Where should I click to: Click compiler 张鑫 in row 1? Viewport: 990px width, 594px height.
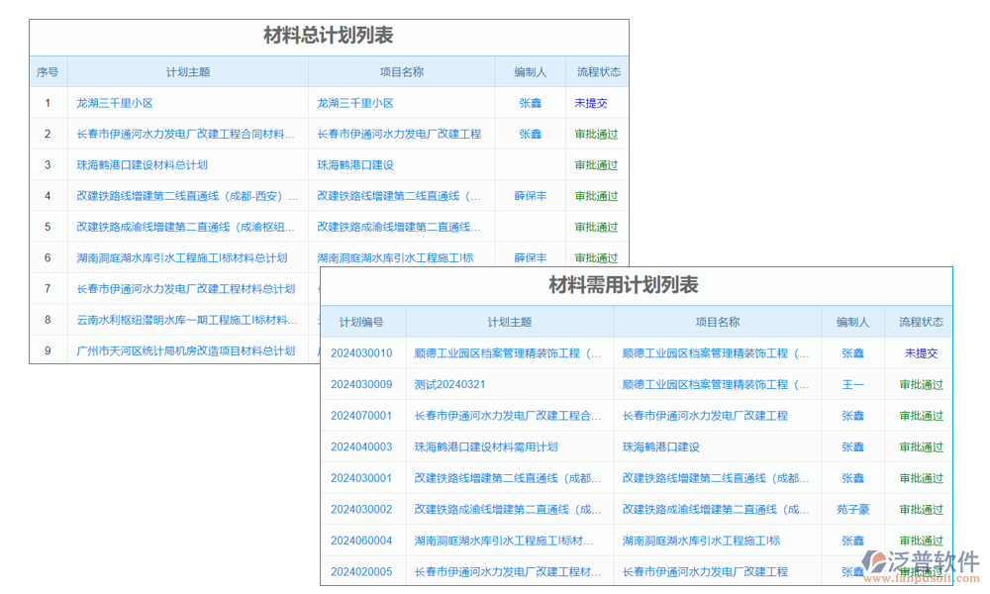click(531, 103)
